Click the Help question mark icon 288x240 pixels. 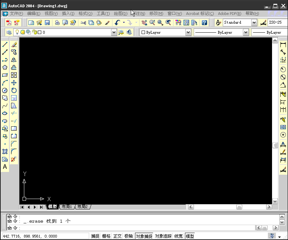(x=204, y=23)
